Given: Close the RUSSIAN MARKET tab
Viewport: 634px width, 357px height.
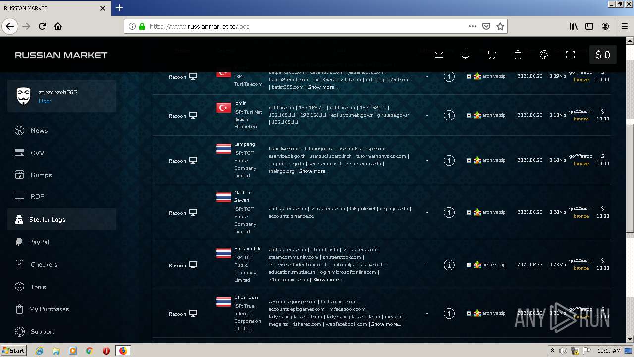Looking at the screenshot, I should [103, 8].
